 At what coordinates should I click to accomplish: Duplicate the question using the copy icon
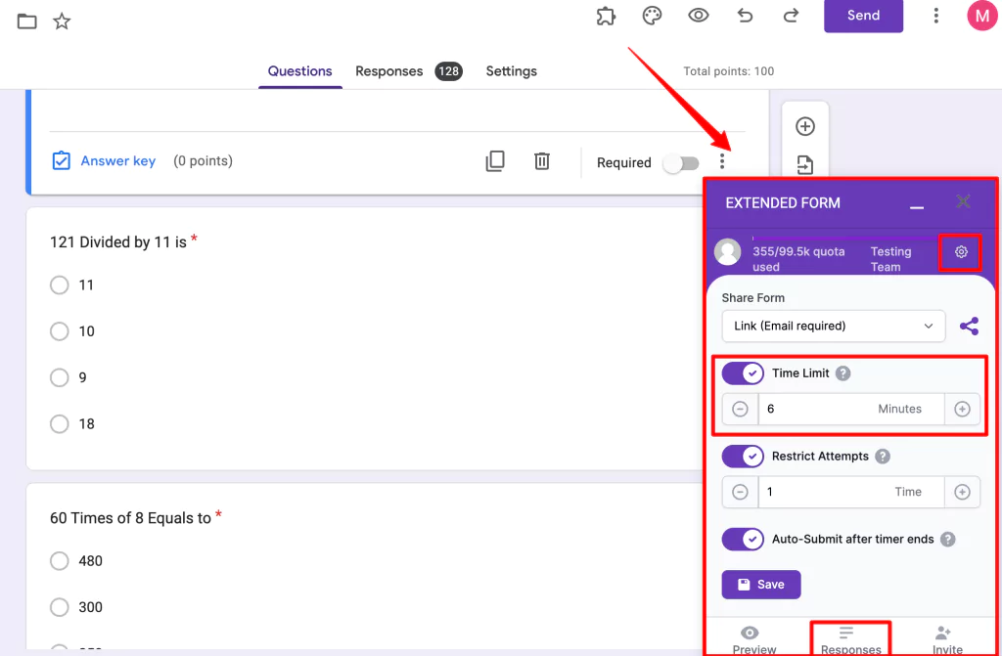tap(495, 160)
